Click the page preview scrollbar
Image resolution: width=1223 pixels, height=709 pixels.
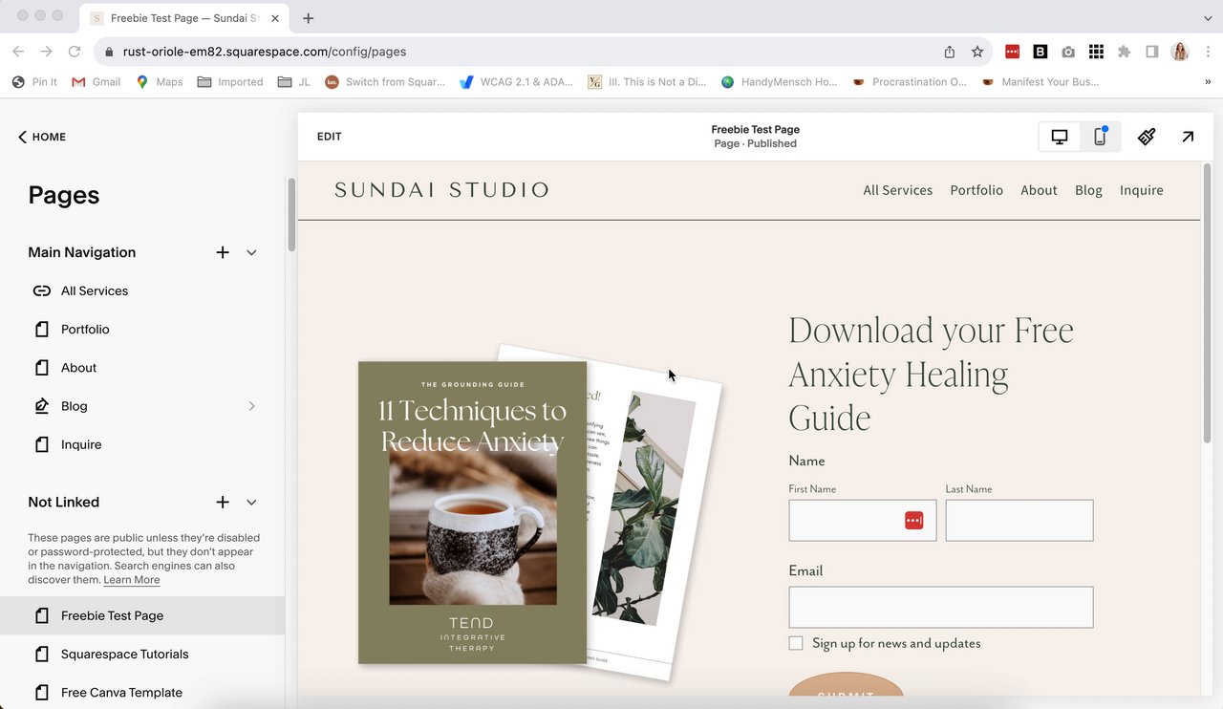pos(1208,301)
